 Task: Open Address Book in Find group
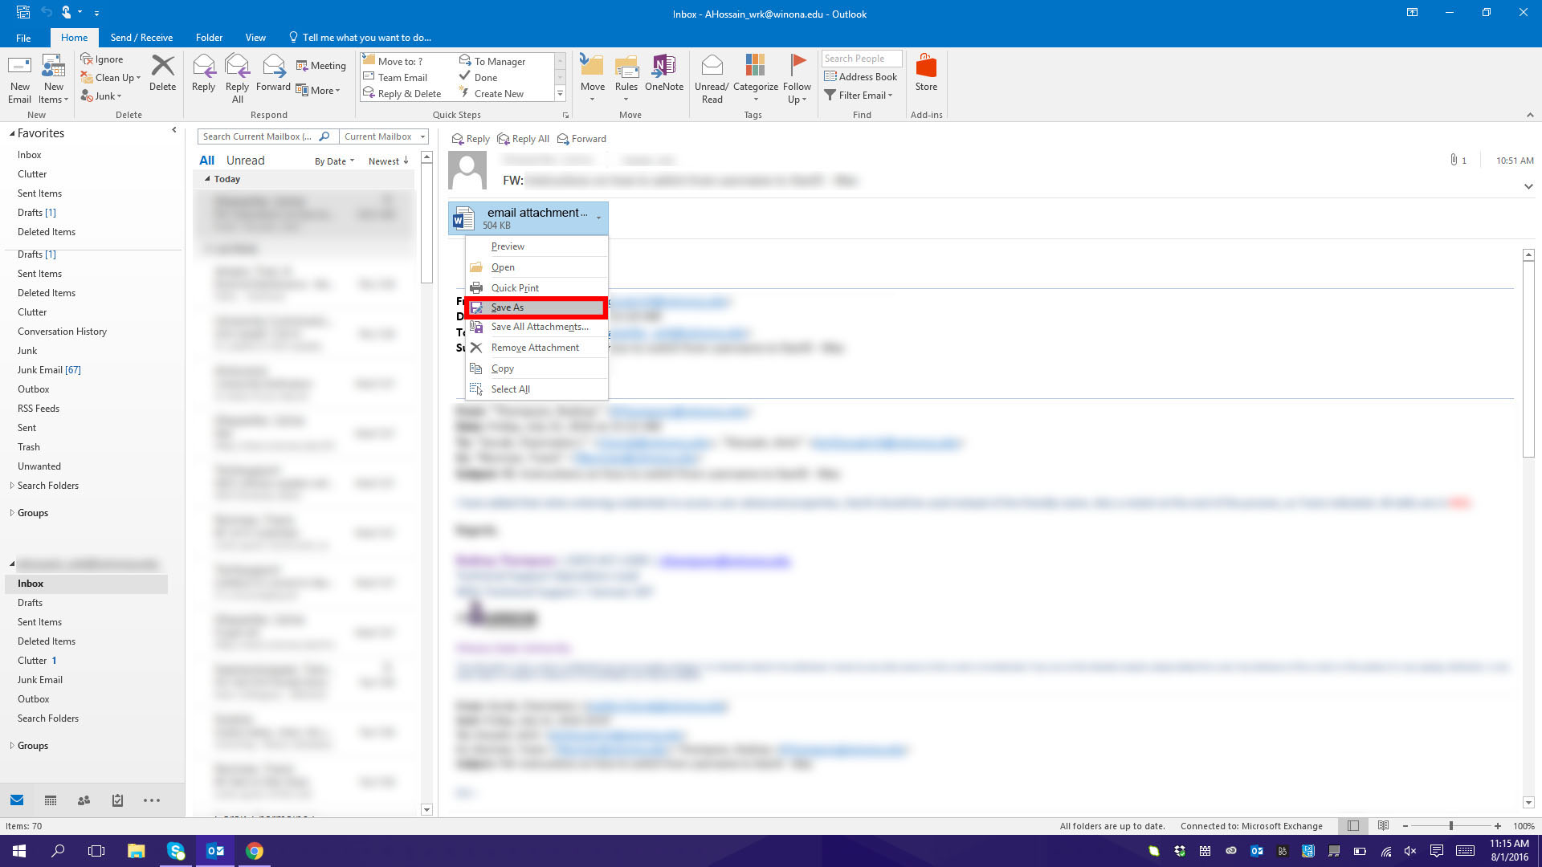(860, 77)
